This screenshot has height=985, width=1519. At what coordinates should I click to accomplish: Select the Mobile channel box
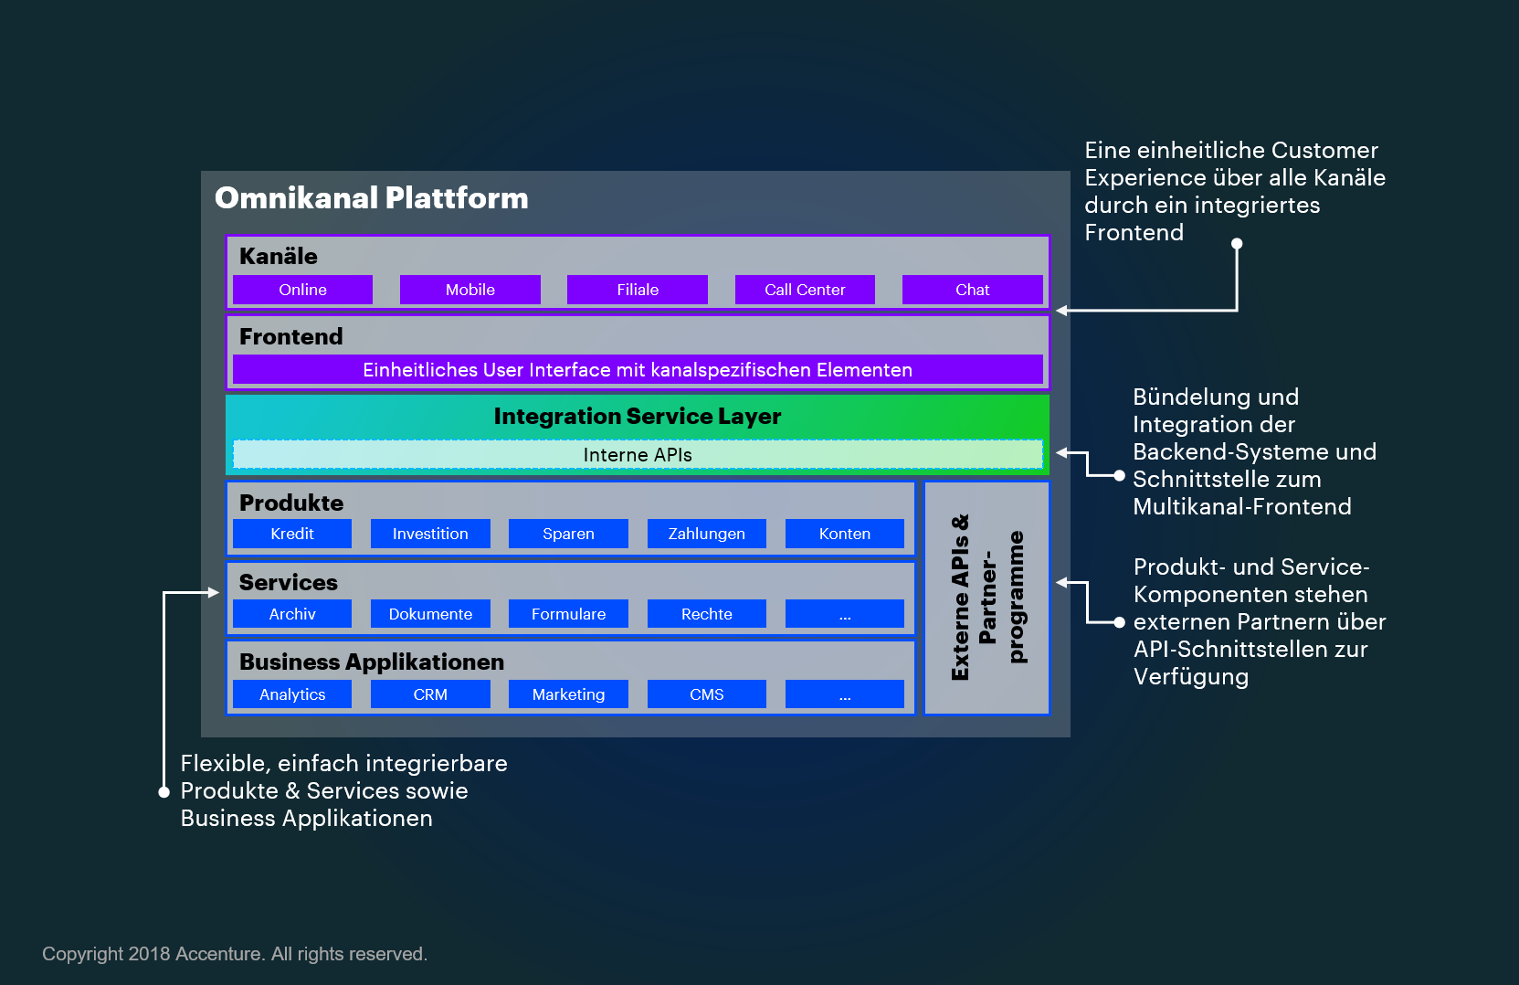[469, 290]
